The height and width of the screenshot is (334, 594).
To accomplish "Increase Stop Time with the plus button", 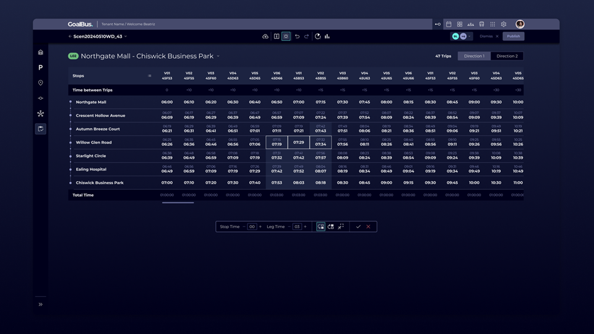I will pos(260,227).
